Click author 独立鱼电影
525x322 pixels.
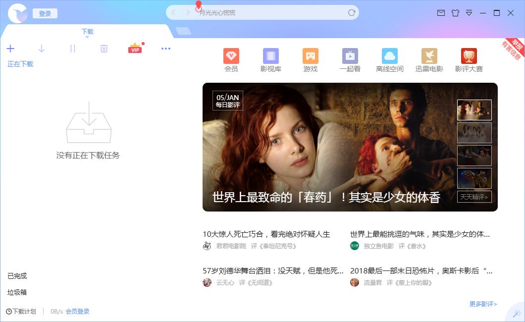pos(379,246)
